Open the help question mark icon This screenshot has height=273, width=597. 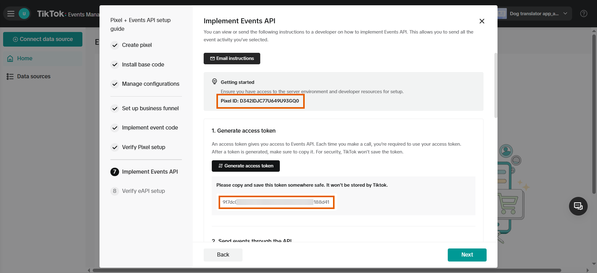[x=584, y=14]
